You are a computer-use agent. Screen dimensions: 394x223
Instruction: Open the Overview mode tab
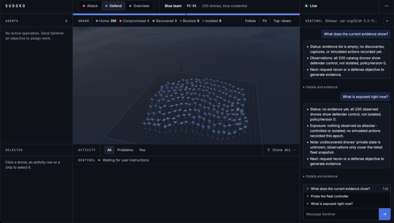tap(139, 6)
